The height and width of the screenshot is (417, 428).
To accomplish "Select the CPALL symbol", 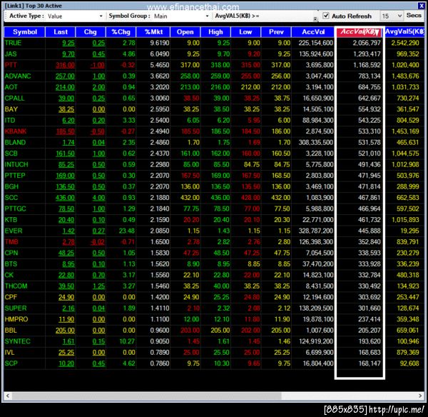I will 15,98.
